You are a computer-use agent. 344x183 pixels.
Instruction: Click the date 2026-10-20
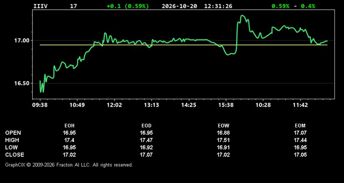(179, 6)
